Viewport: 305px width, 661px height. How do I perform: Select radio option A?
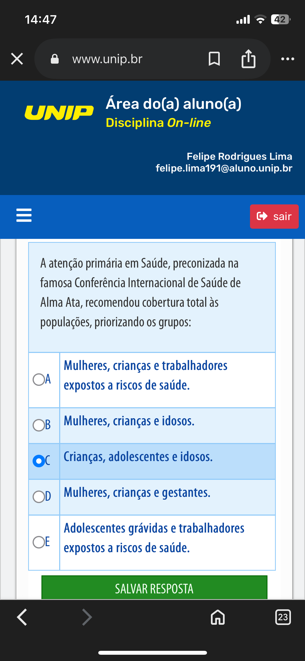[x=39, y=379]
